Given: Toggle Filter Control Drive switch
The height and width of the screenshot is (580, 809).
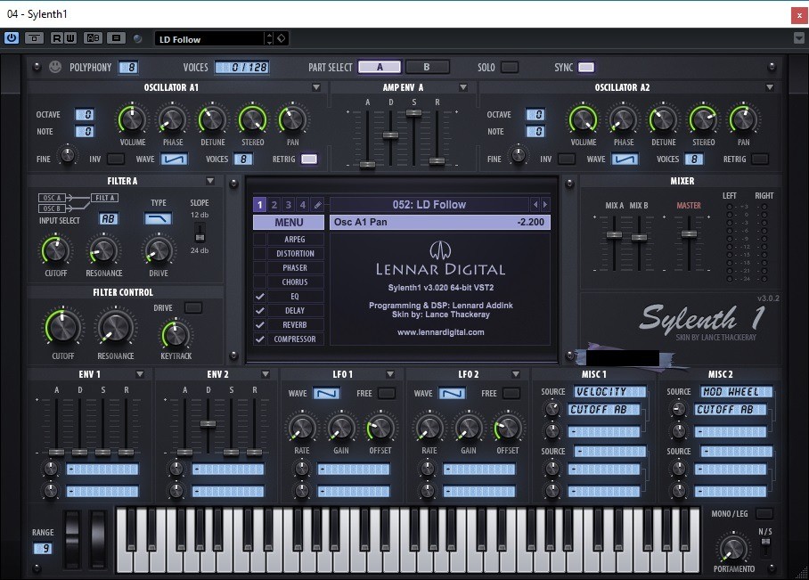Looking at the screenshot, I should click(193, 307).
